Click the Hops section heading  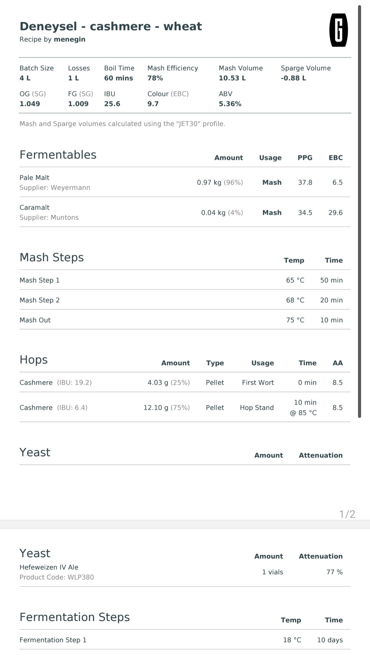click(x=34, y=360)
